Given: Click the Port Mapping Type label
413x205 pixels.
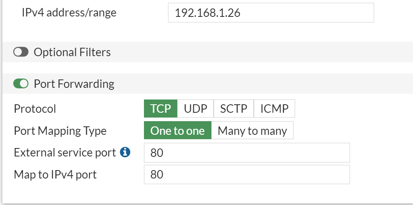Looking at the screenshot, I should click(60, 131).
